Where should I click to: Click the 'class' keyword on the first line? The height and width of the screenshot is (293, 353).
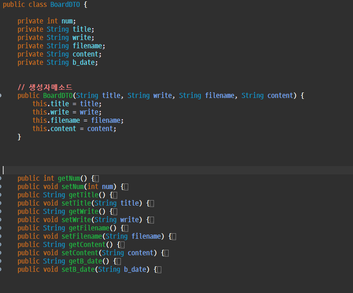point(38,5)
